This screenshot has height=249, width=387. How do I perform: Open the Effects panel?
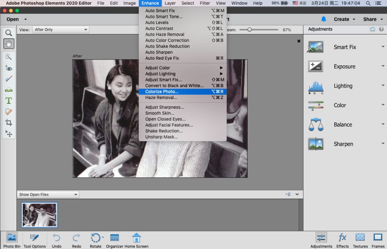pyautogui.click(x=342, y=240)
